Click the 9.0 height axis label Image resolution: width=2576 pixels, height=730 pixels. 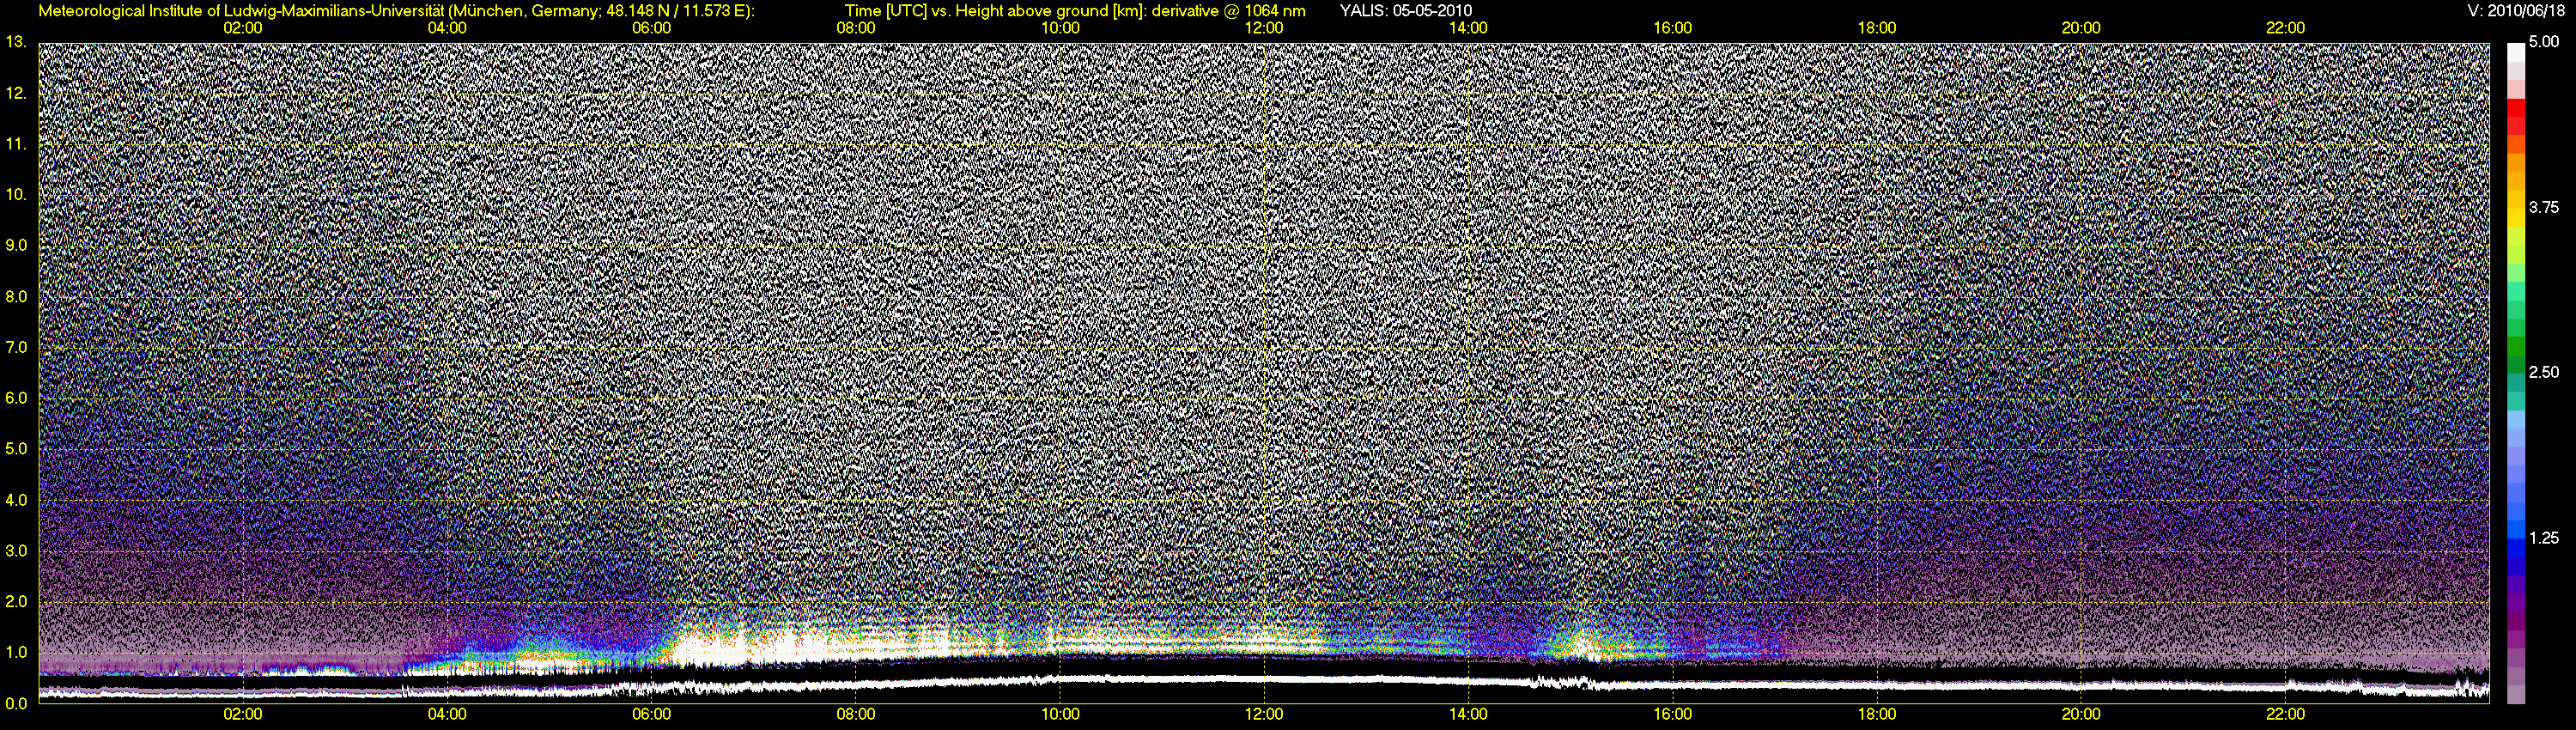point(16,246)
